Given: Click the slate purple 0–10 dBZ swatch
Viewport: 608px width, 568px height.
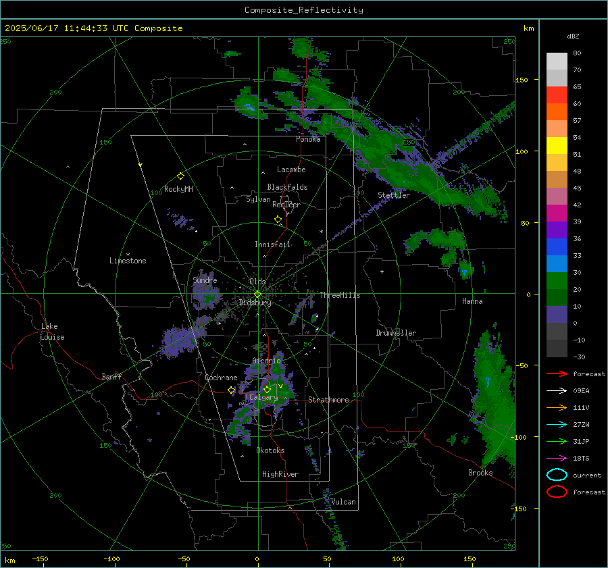Looking at the screenshot, I should click(x=557, y=315).
